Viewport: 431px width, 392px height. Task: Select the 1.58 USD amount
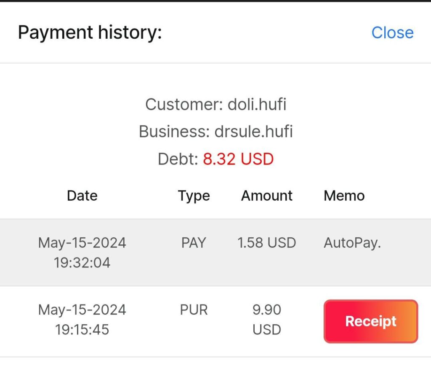tap(266, 243)
